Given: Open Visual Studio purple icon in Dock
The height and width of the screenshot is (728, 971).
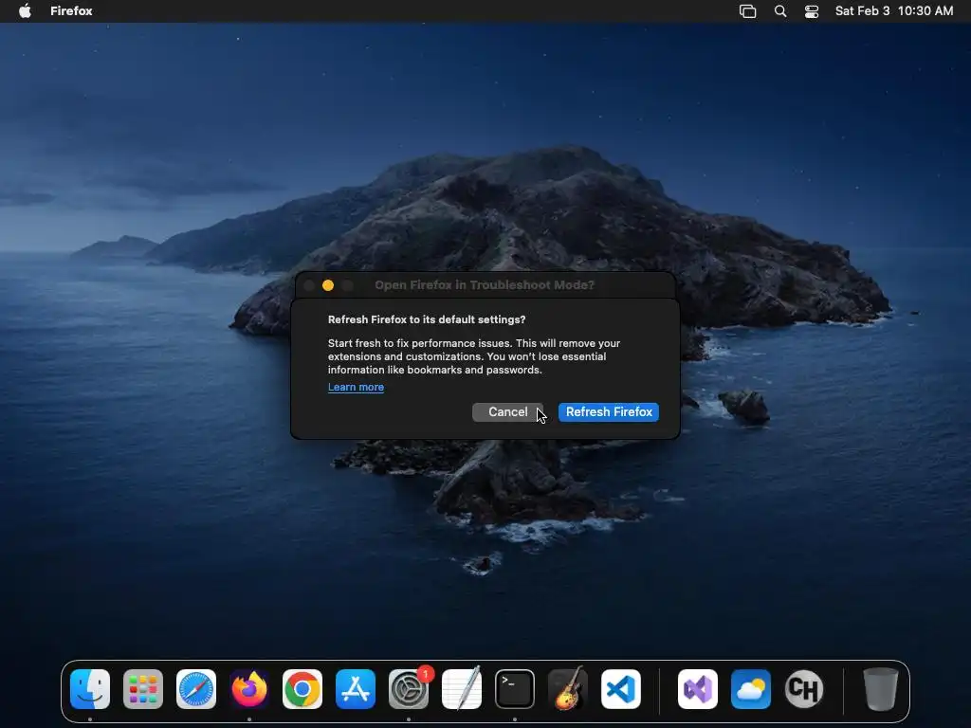Looking at the screenshot, I should click(x=698, y=689).
